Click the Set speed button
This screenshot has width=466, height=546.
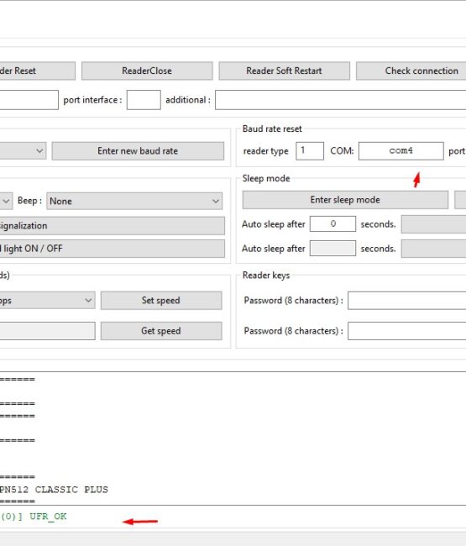point(161,301)
